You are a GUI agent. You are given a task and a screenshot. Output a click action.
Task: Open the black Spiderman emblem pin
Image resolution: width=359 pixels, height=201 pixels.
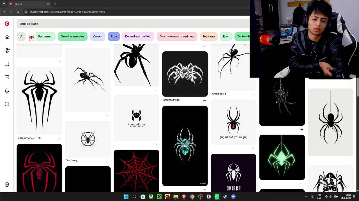[39, 101]
